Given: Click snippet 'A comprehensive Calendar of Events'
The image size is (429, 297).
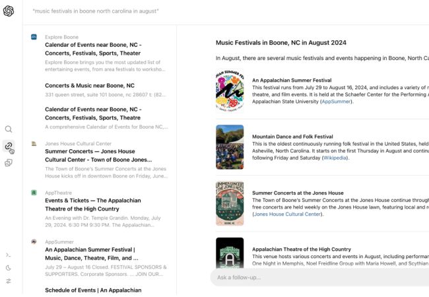Looking at the screenshot, I should click(106, 127).
